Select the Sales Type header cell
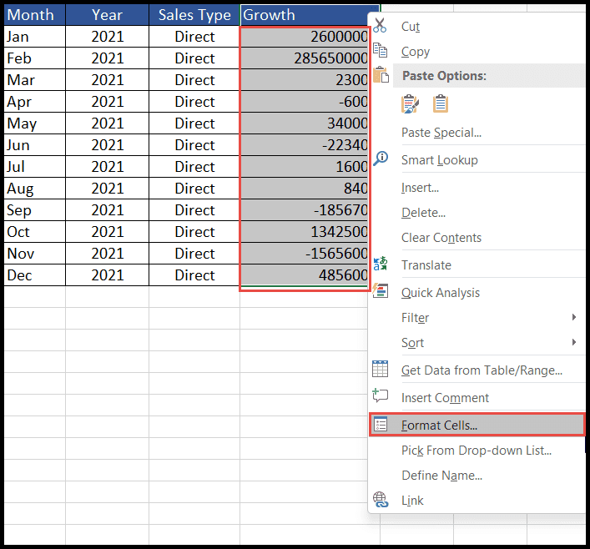Screen dimensions: 590x549 [x=194, y=15]
